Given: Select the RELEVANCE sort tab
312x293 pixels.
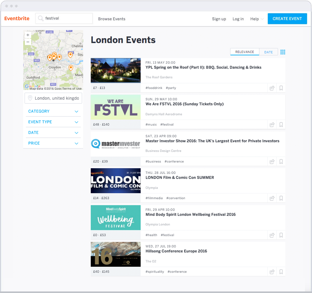Looking at the screenshot, I should tap(245, 52).
